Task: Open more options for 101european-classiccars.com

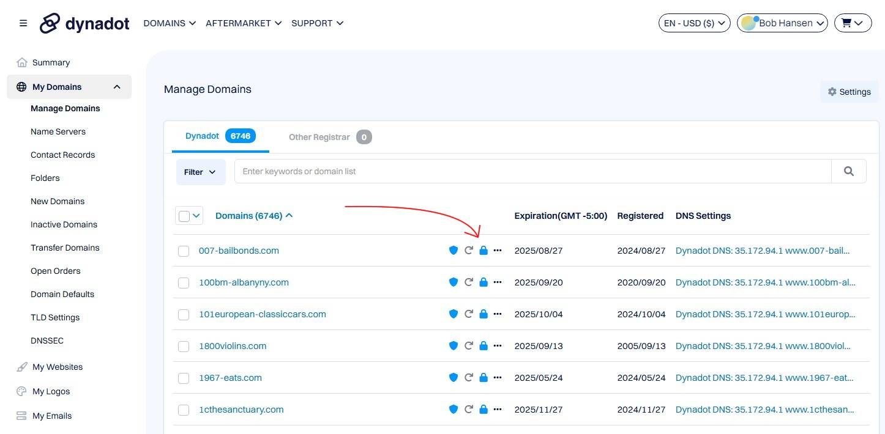Action: (x=498, y=314)
